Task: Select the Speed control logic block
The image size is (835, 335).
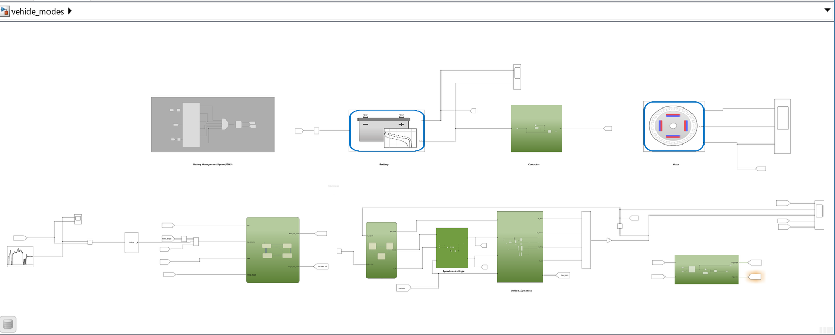Action: [452, 247]
